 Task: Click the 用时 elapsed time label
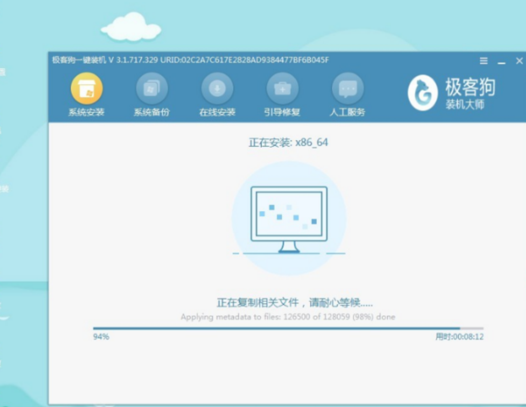click(x=459, y=336)
